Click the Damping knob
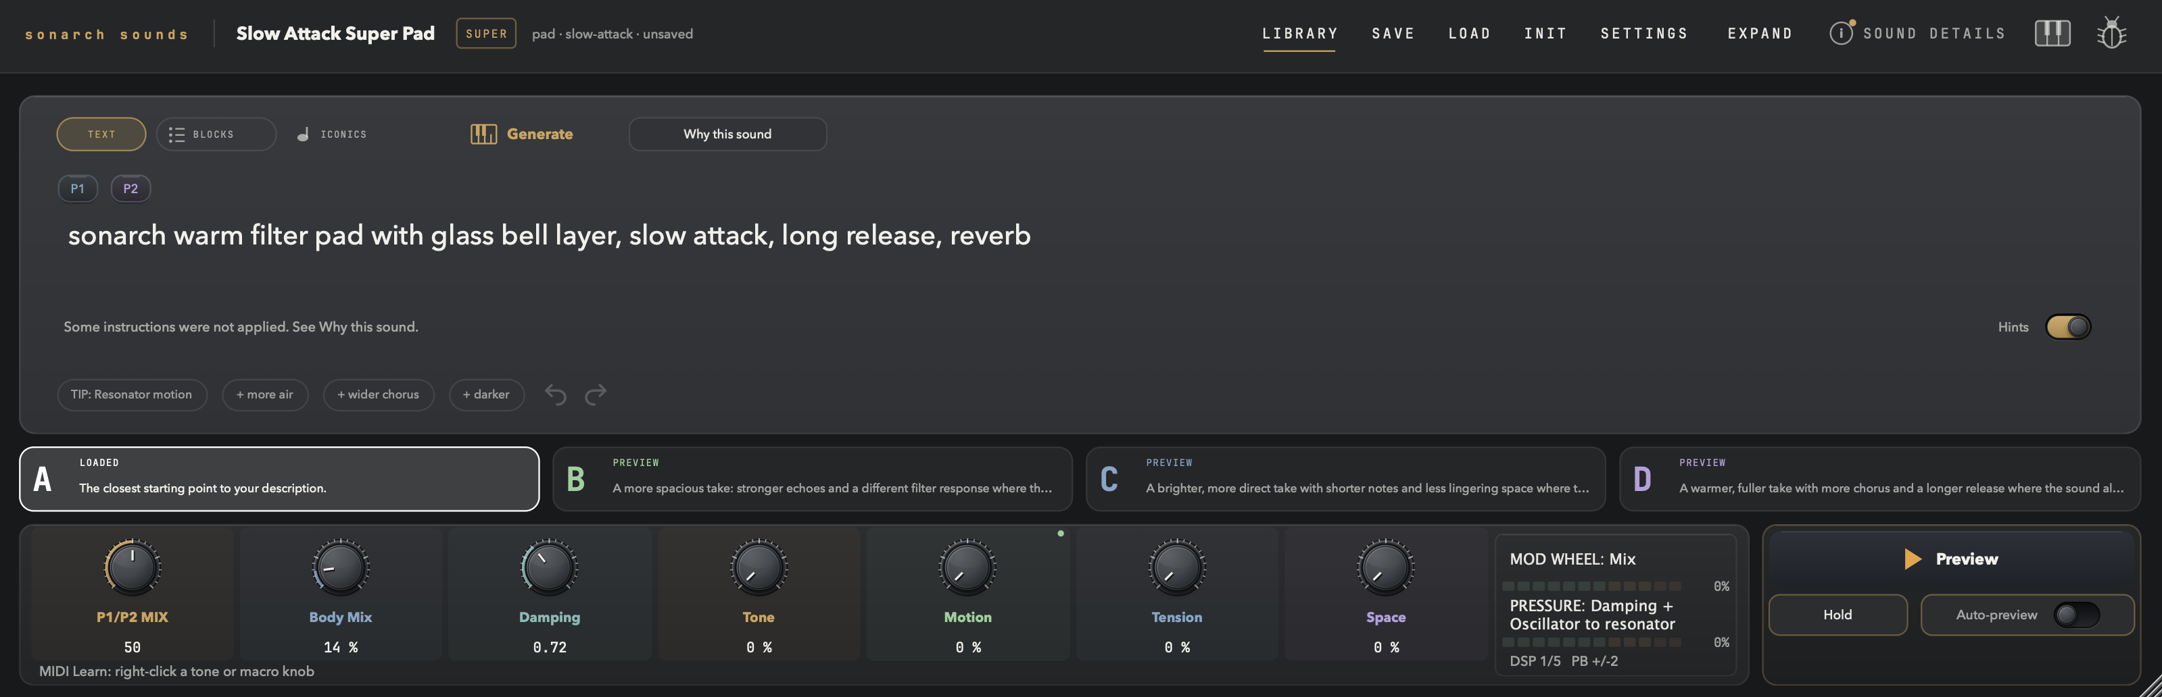 [549, 567]
